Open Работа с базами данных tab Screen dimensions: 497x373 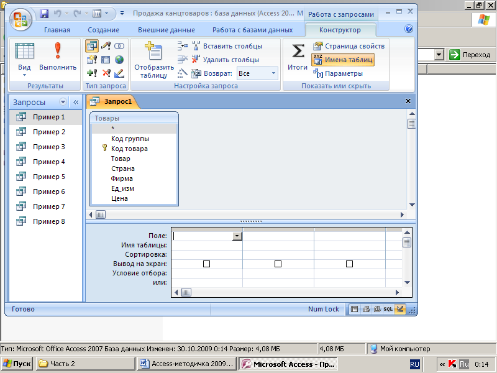point(253,30)
